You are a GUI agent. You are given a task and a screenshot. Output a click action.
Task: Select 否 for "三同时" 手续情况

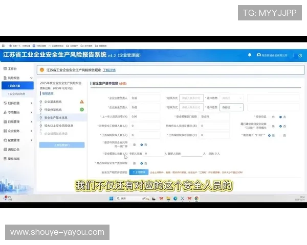282,126
